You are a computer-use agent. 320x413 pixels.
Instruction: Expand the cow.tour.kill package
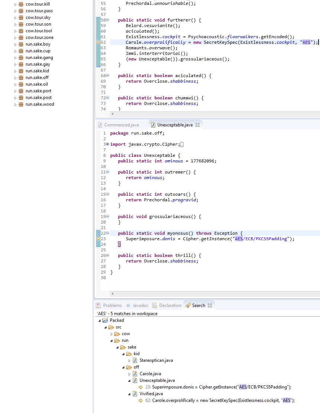coord(15,4)
